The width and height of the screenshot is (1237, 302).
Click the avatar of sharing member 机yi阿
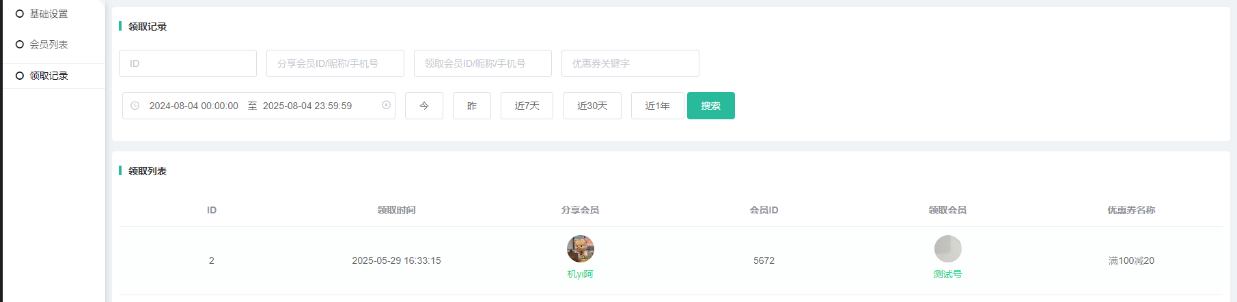[581, 249]
